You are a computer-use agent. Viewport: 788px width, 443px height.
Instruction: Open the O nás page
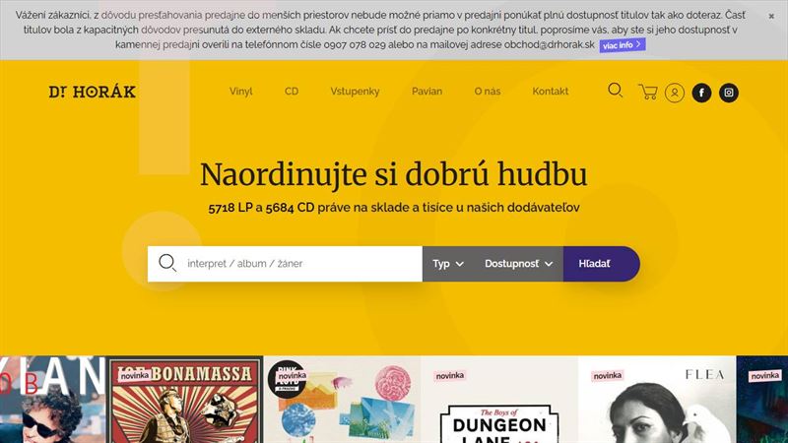pos(488,92)
